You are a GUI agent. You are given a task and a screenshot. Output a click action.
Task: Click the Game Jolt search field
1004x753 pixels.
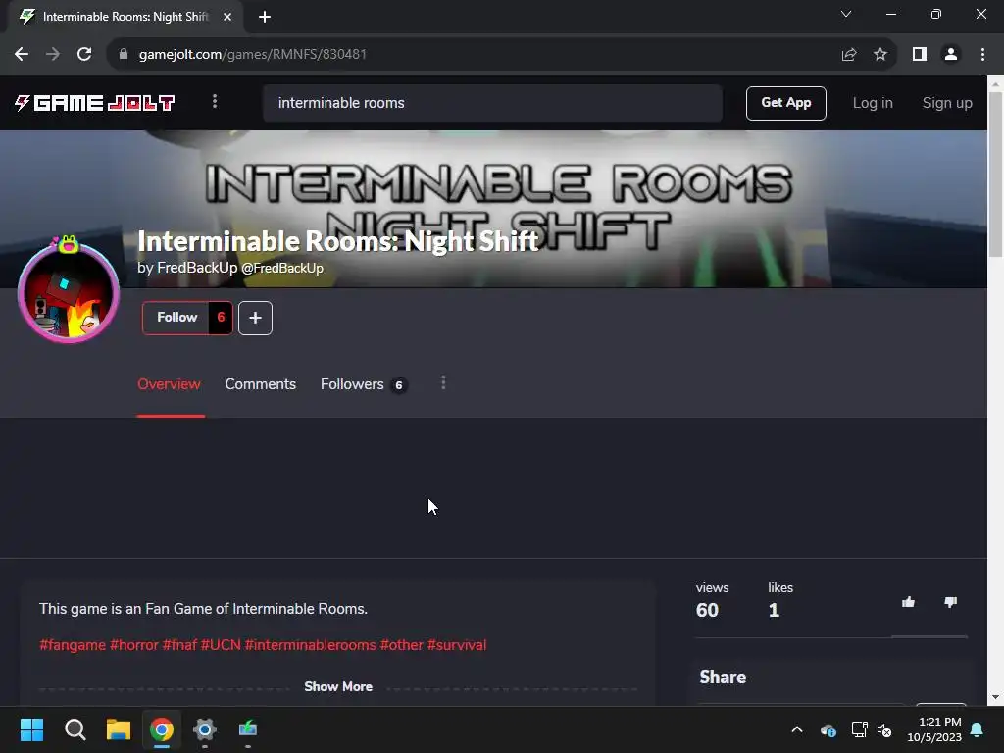[492, 103]
